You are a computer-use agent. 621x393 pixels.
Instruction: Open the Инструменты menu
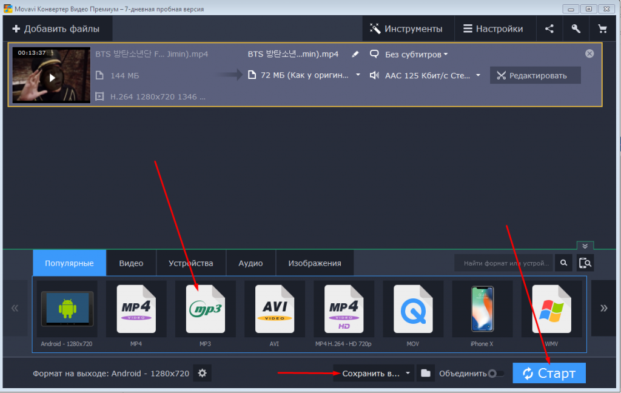coord(408,29)
